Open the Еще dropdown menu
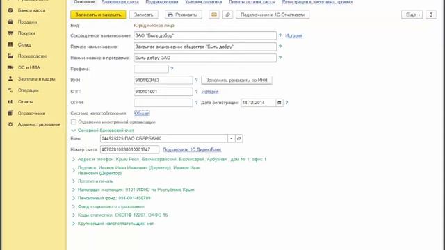Image resolution: width=445 pixels, height=250 pixels. pyautogui.click(x=412, y=15)
